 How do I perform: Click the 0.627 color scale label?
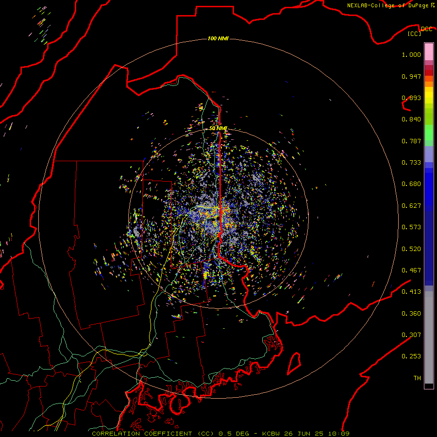[x=411, y=206]
